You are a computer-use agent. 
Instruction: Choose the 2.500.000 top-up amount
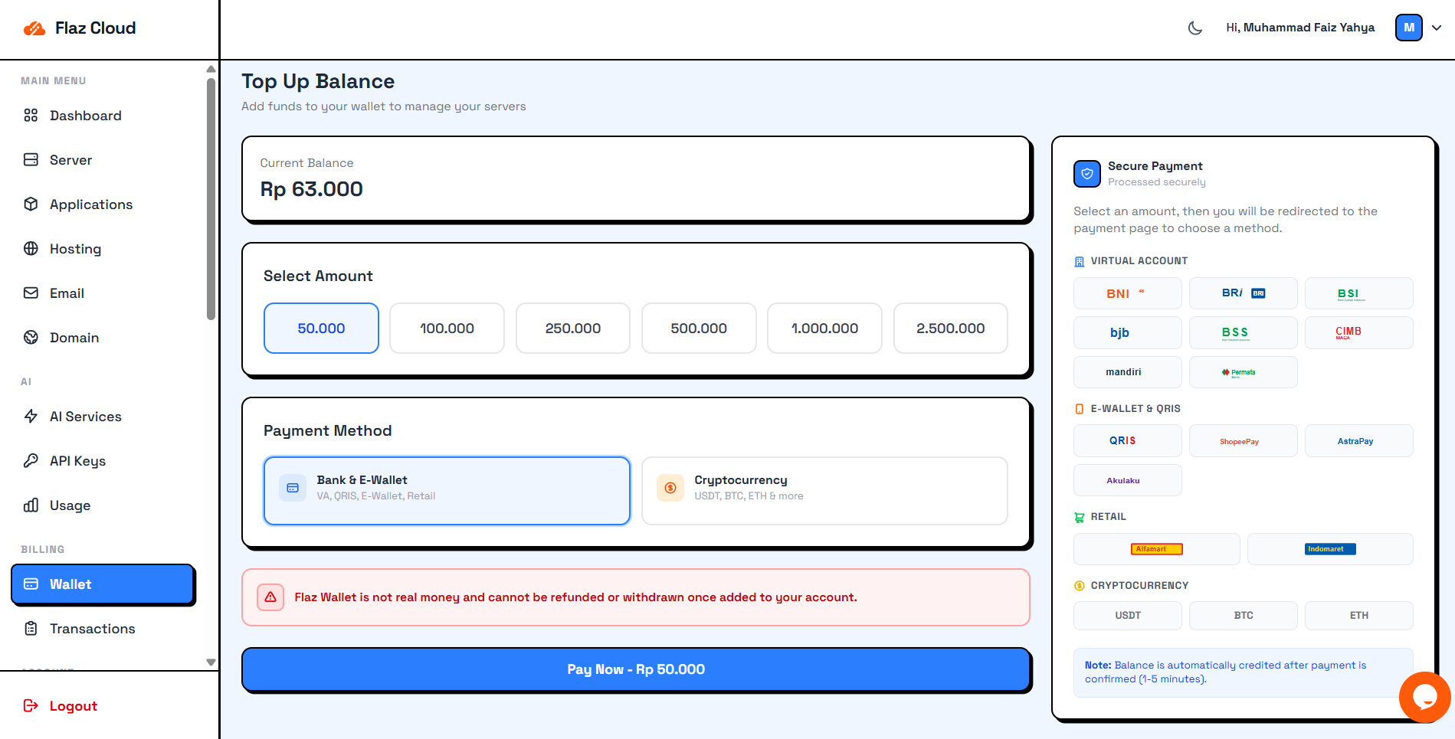click(950, 329)
